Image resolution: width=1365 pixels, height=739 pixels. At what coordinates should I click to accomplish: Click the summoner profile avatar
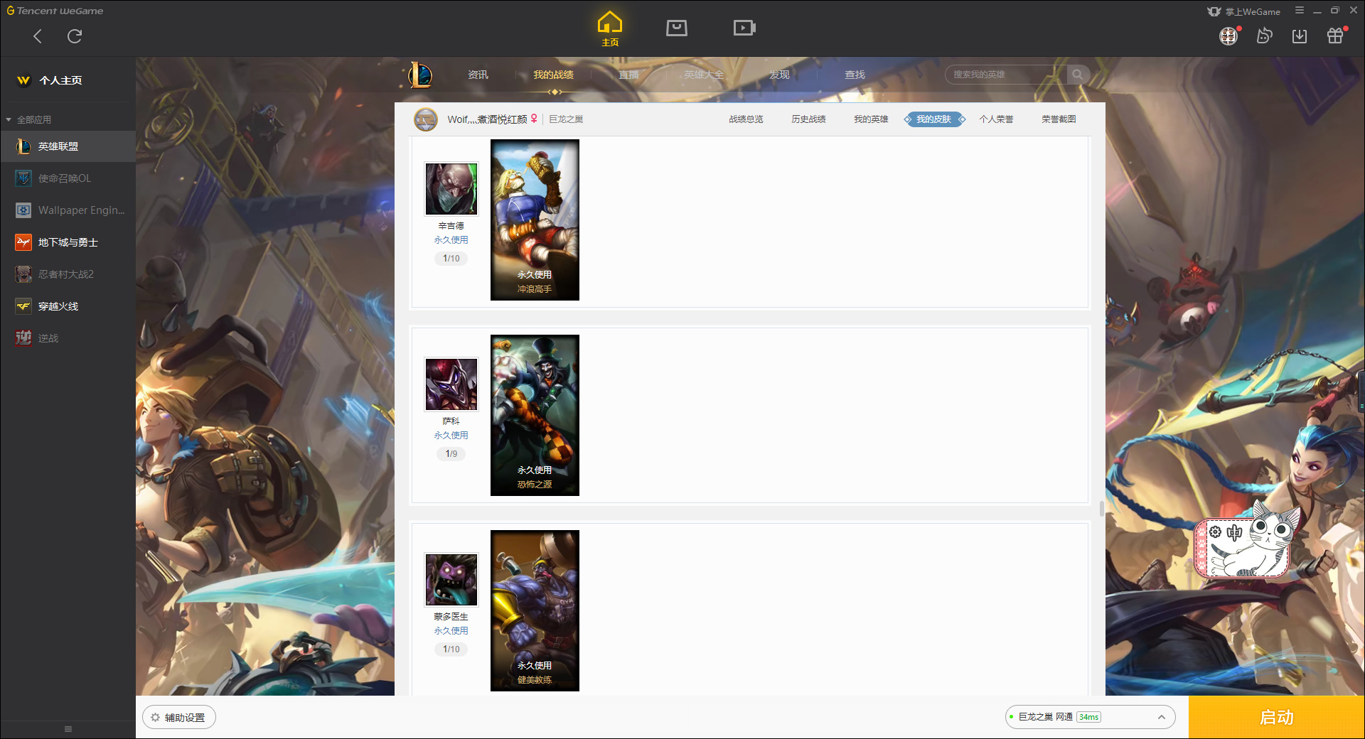pos(426,119)
